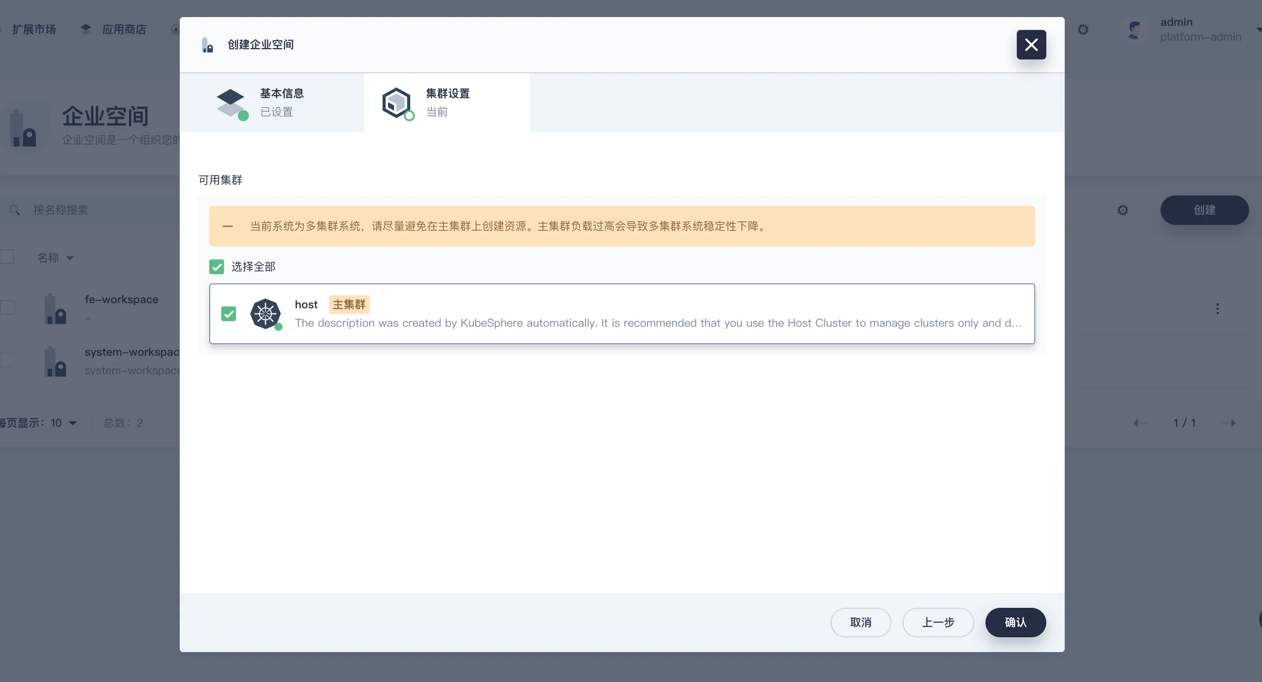The width and height of the screenshot is (1262, 682).
Task: Click the 应用商店 layers icon
Action: coord(86,29)
